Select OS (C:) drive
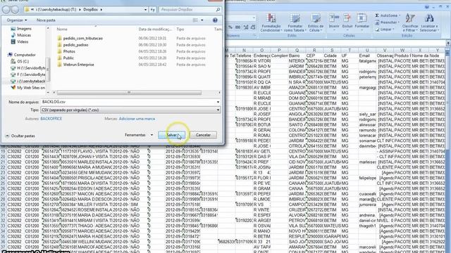The height and width of the screenshot is (253, 451). tap(23, 61)
